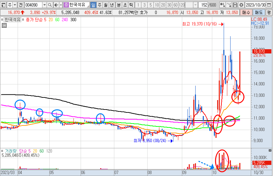Screen dimensions: 273x176
Task: Click the speaker sound alert icon
Action: pyautogui.click(x=56, y=5)
